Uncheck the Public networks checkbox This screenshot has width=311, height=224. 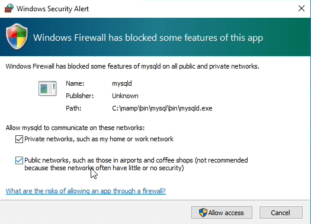click(x=19, y=160)
